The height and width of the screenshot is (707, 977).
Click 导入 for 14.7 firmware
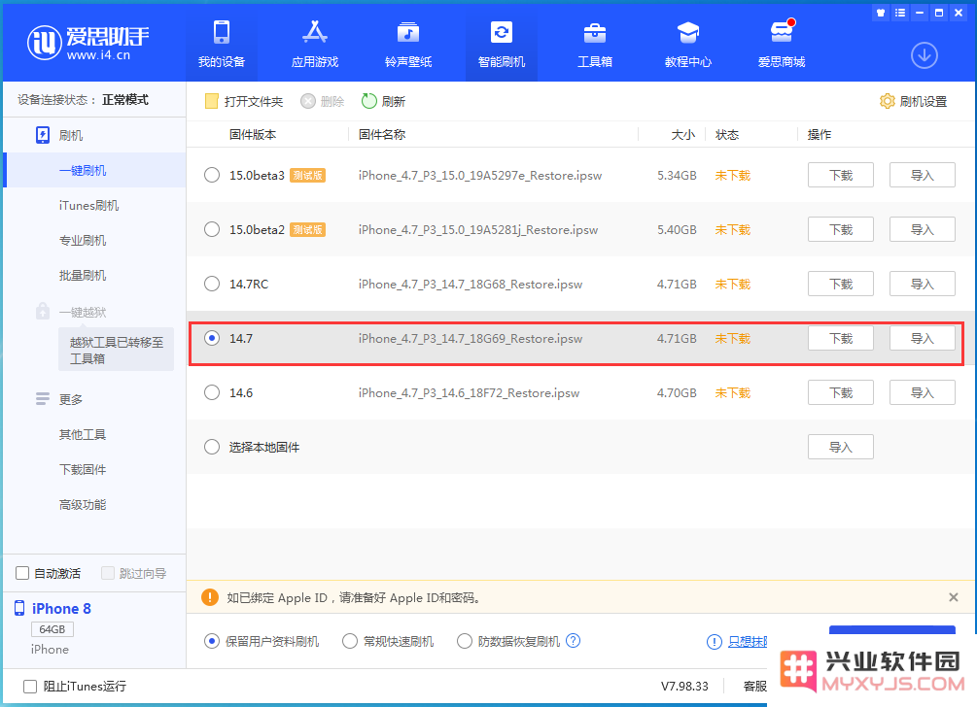pyautogui.click(x=923, y=338)
